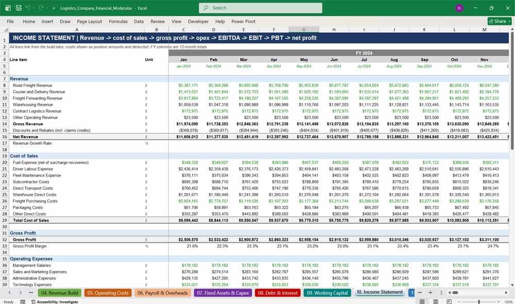Viewport: 515px width, 304px height.
Task: Switch to the 08. Debt & Interest sheet
Action: pos(278,293)
